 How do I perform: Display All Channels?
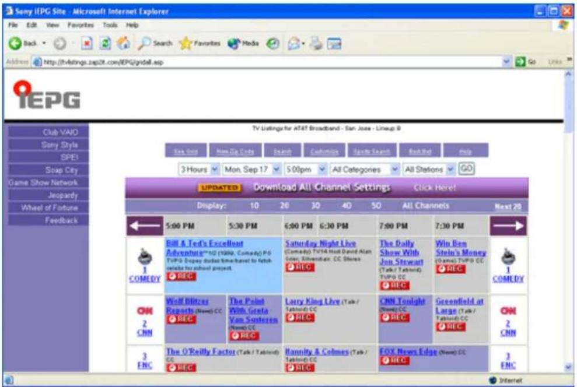click(x=425, y=206)
